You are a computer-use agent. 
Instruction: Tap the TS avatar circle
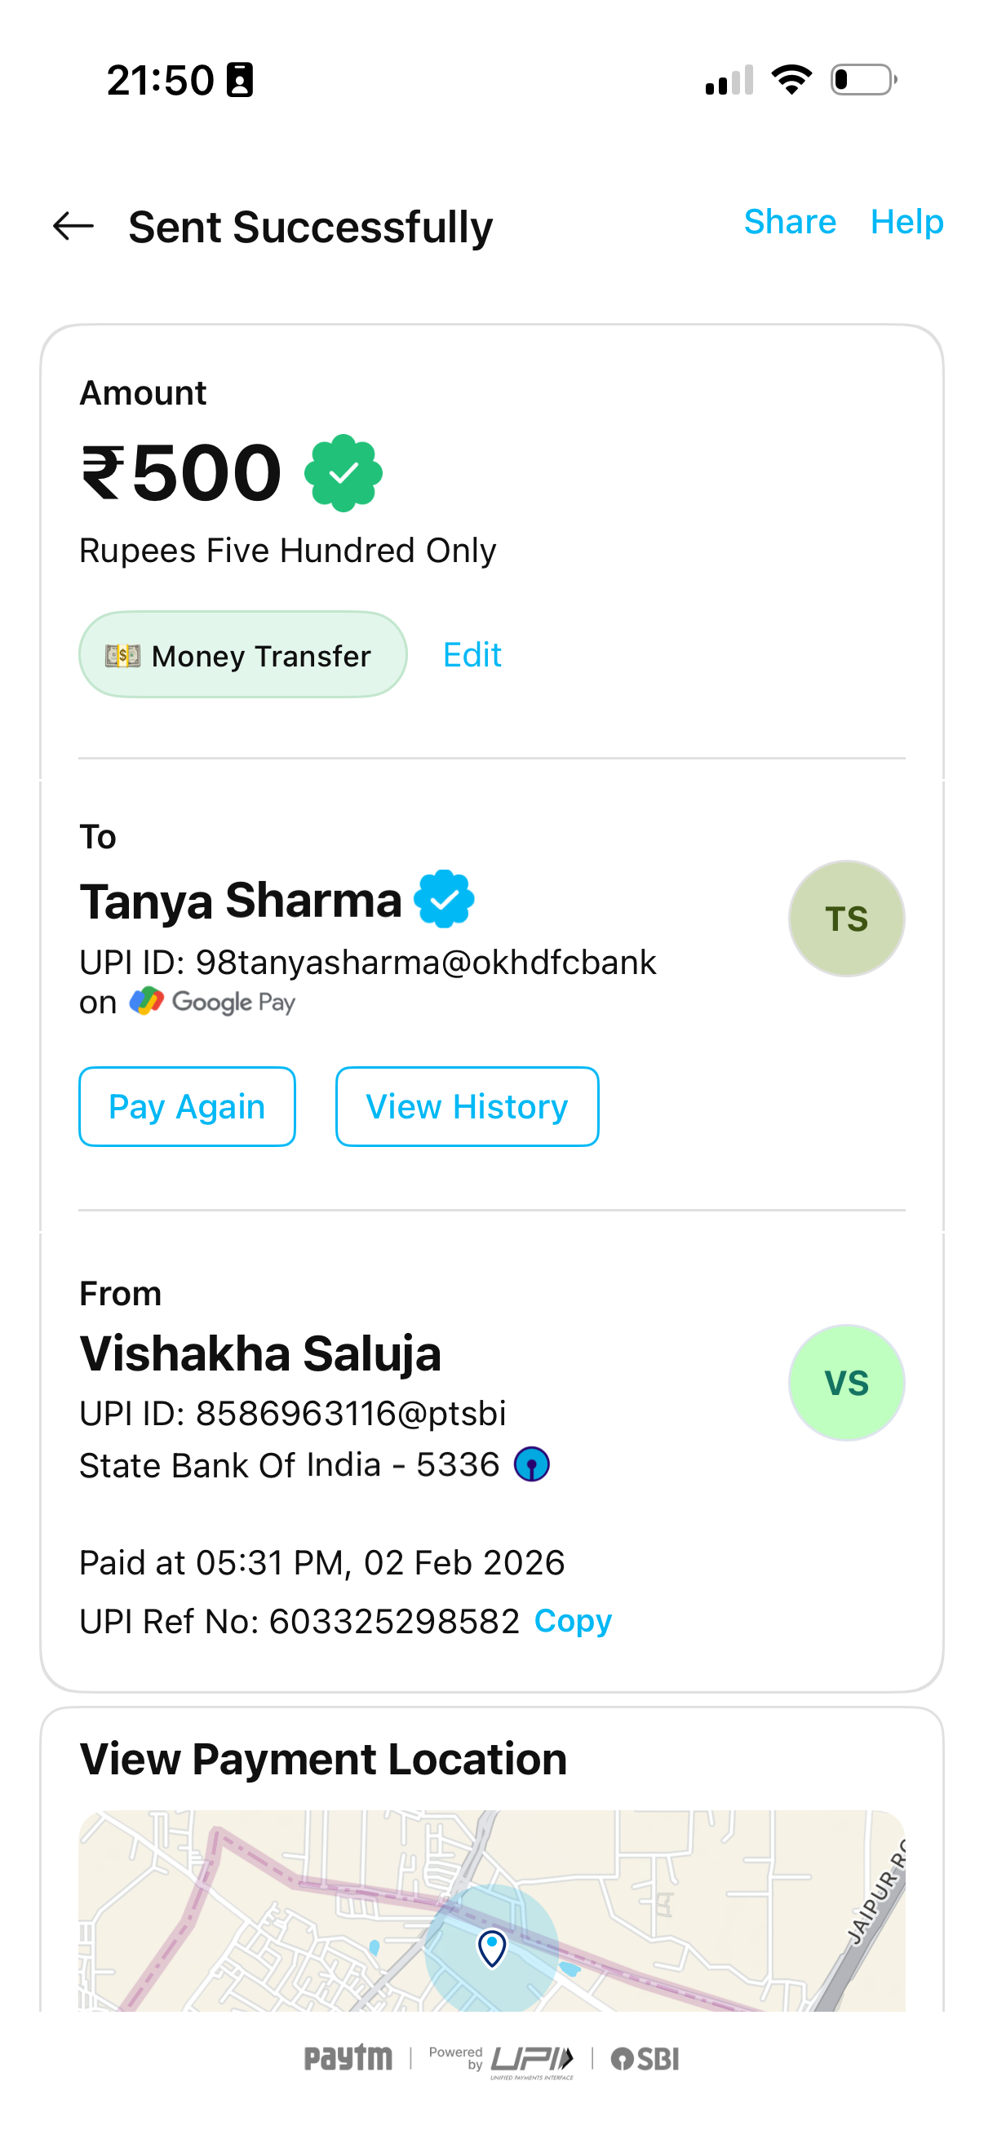845,919
